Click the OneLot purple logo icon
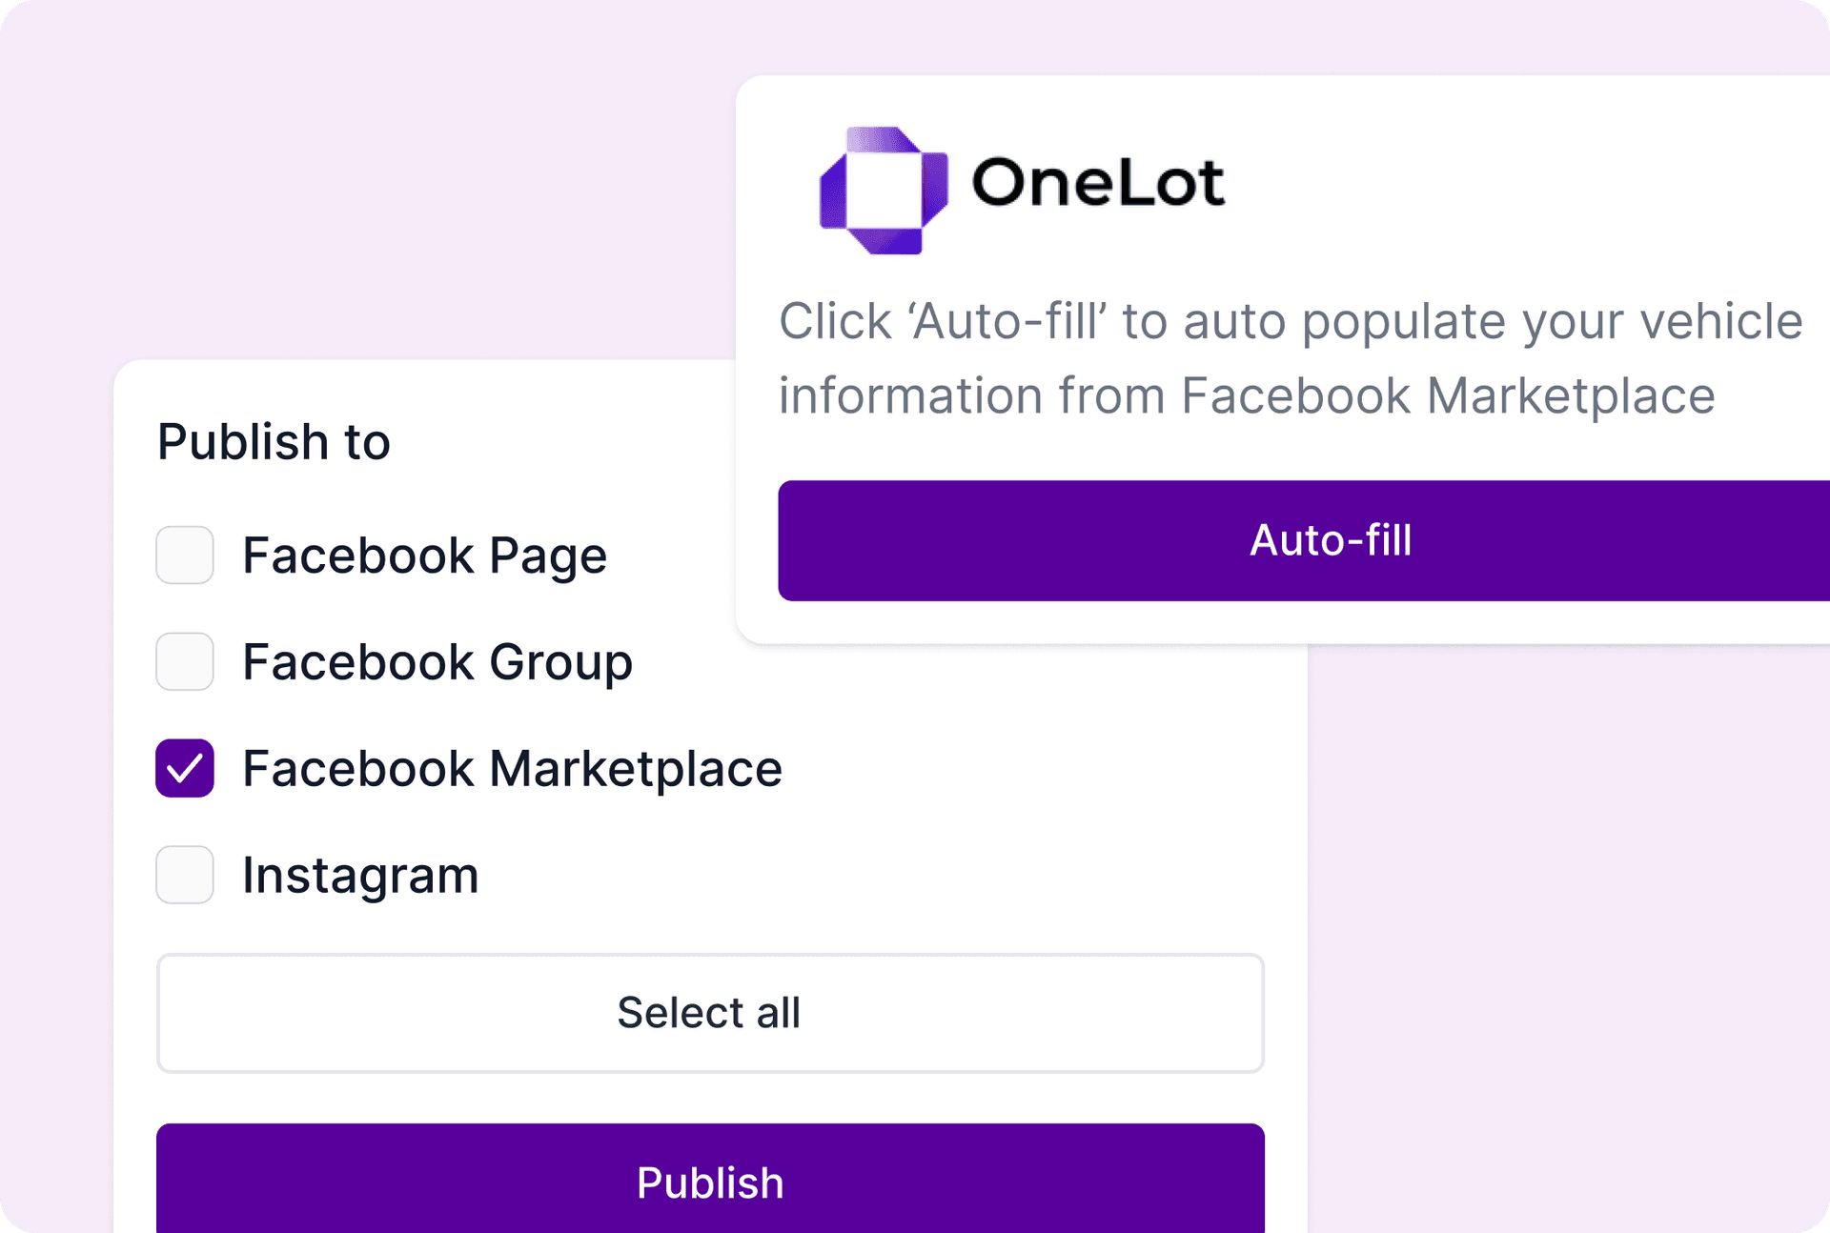1830x1233 pixels. (x=884, y=191)
